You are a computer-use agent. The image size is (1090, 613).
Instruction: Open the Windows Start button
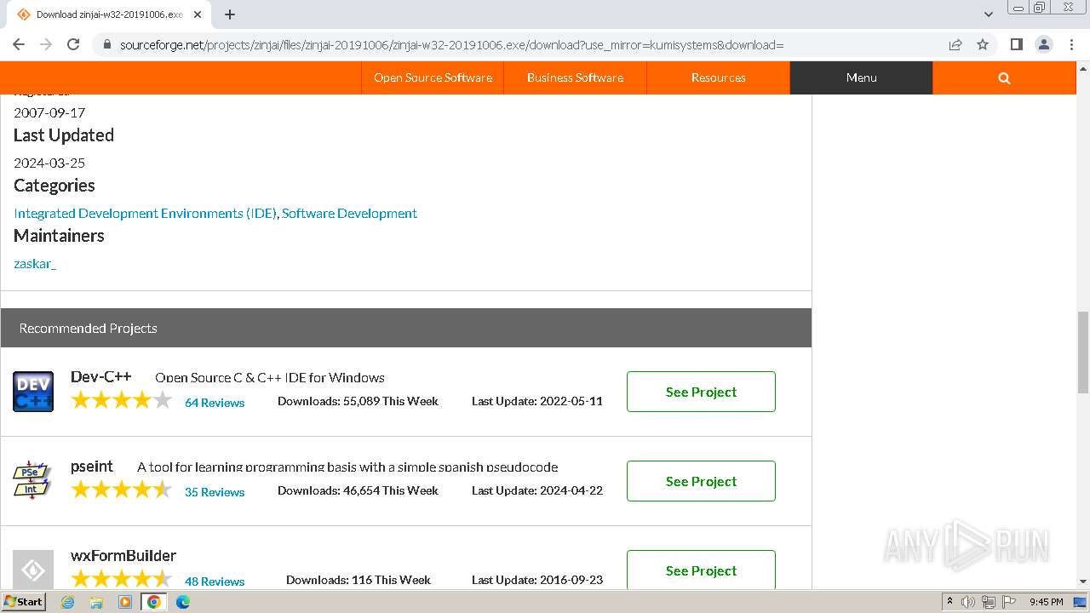pos(23,601)
